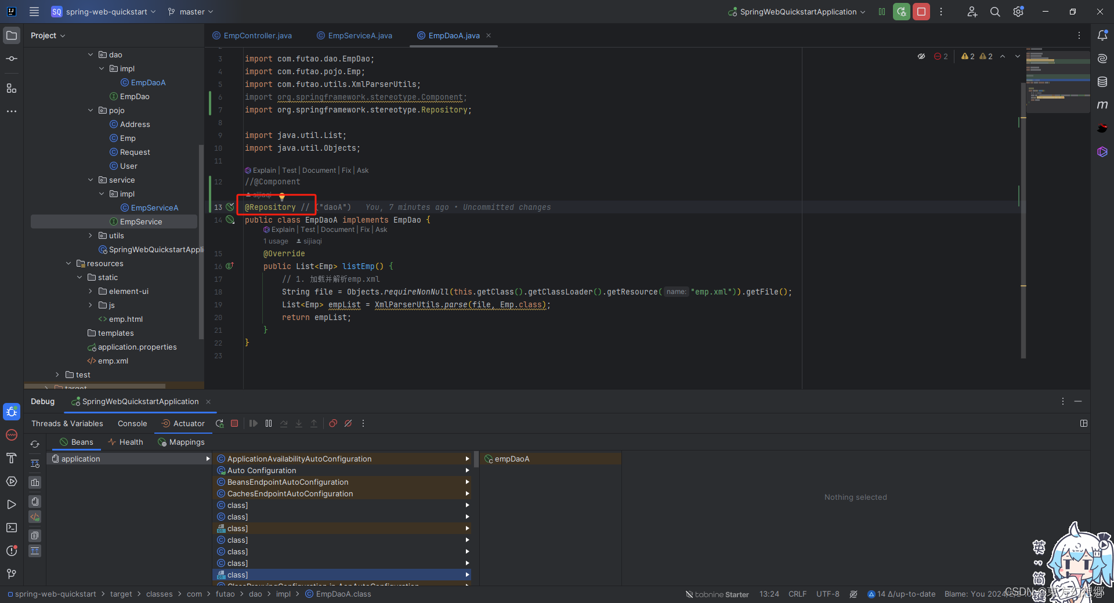Switch to the Health tab
The width and height of the screenshot is (1114, 603).
coord(125,442)
